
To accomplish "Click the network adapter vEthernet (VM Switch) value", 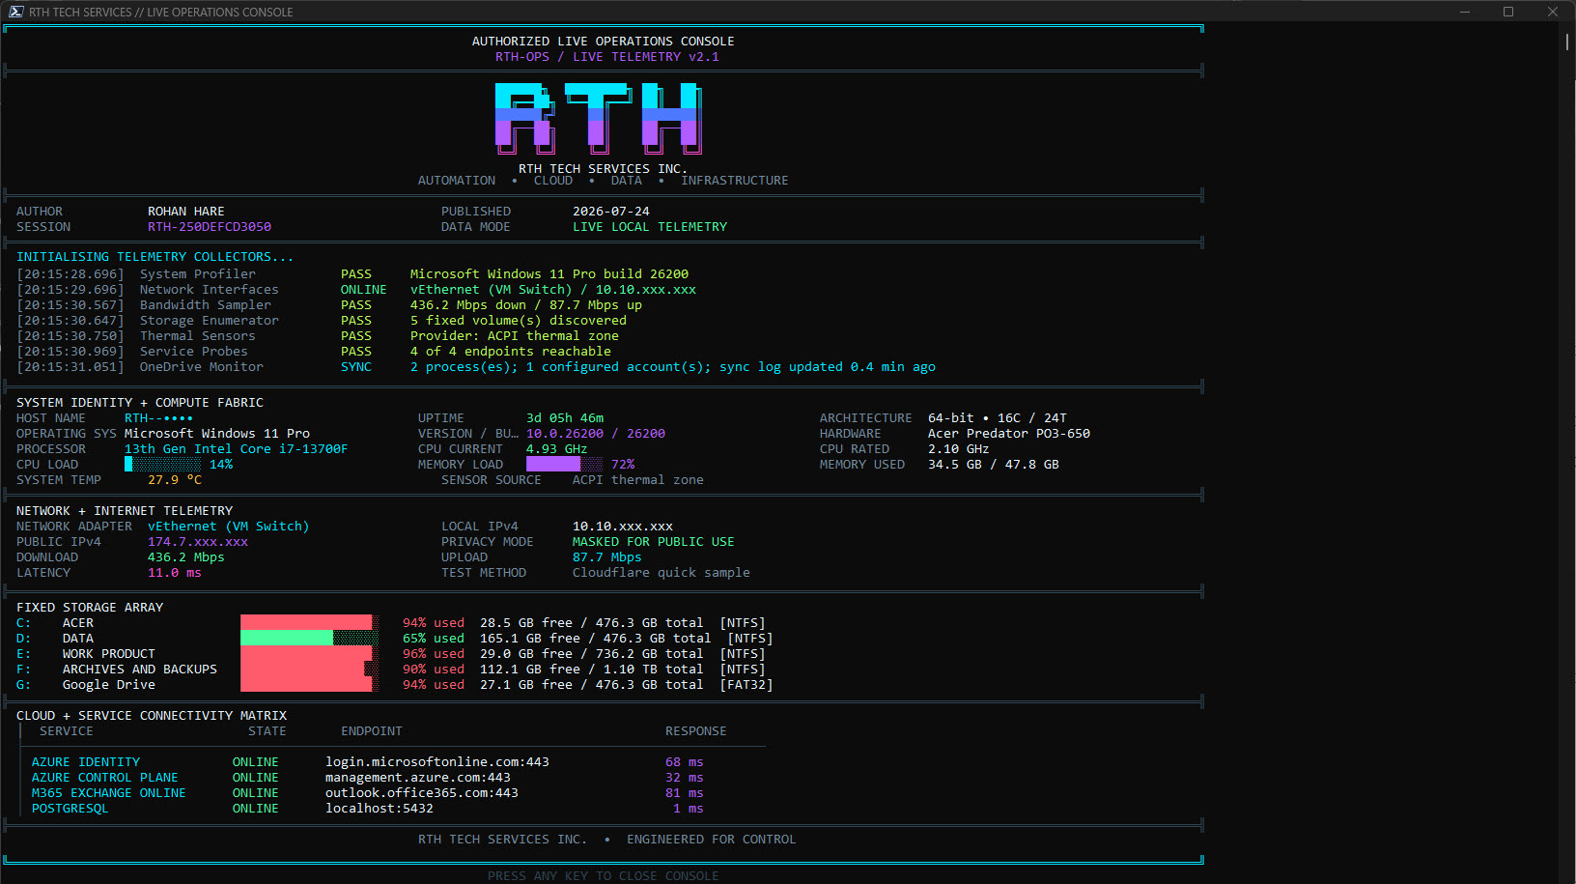I will (x=229, y=527).
